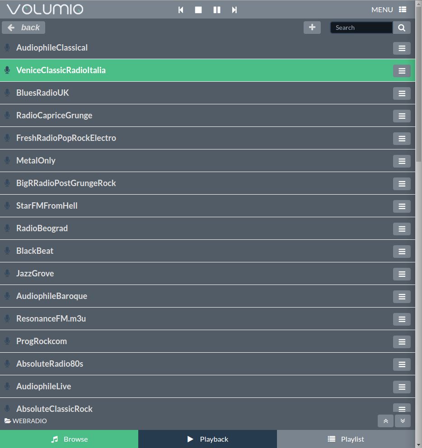Skip to next track
The width and height of the screenshot is (422, 448).
click(234, 10)
